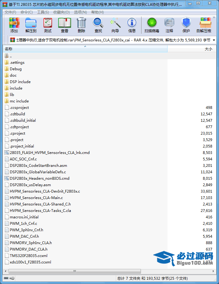This screenshot has height=284, width=219.
Task: Select the .project file row
Action: (109, 140)
